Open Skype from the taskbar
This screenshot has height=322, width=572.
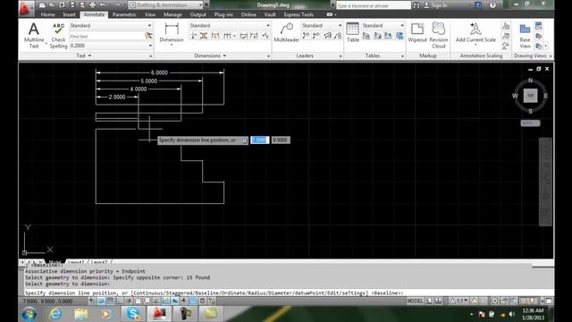[133, 313]
